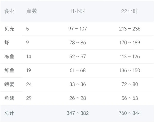
Task: Click the 冻鱼 row label
Action: coord(10,56)
